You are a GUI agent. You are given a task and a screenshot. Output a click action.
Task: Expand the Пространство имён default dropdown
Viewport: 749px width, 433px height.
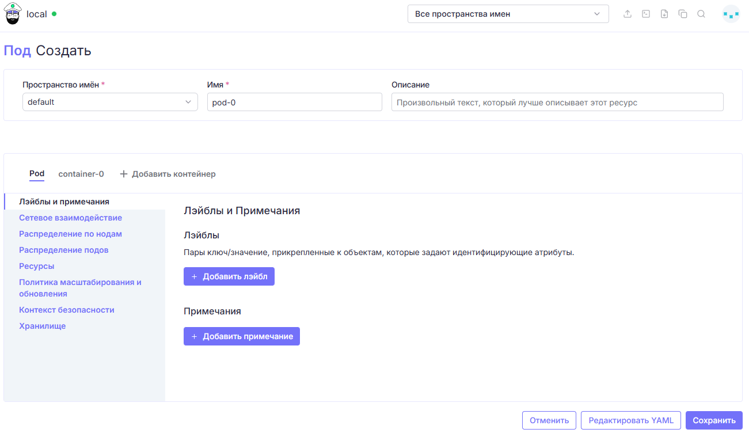[110, 102]
